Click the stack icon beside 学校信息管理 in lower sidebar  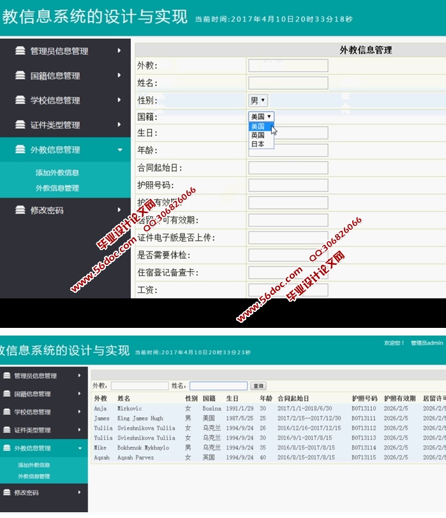coord(6,411)
